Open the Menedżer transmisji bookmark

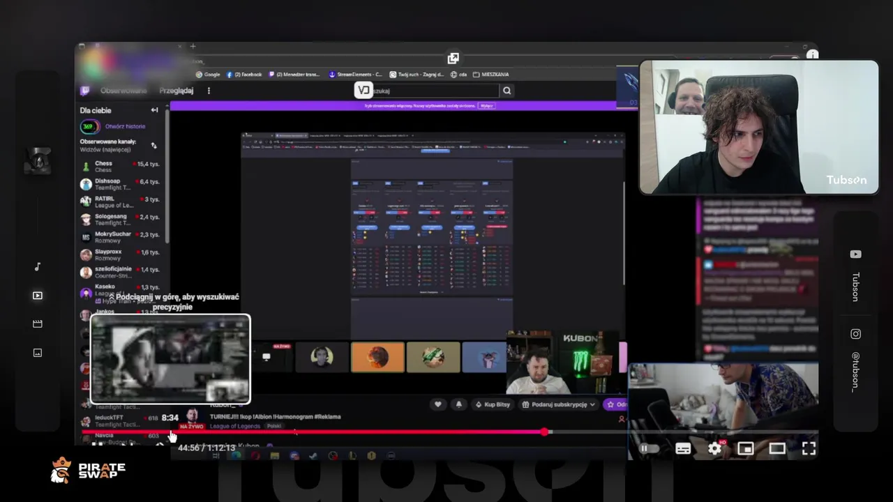[293, 75]
